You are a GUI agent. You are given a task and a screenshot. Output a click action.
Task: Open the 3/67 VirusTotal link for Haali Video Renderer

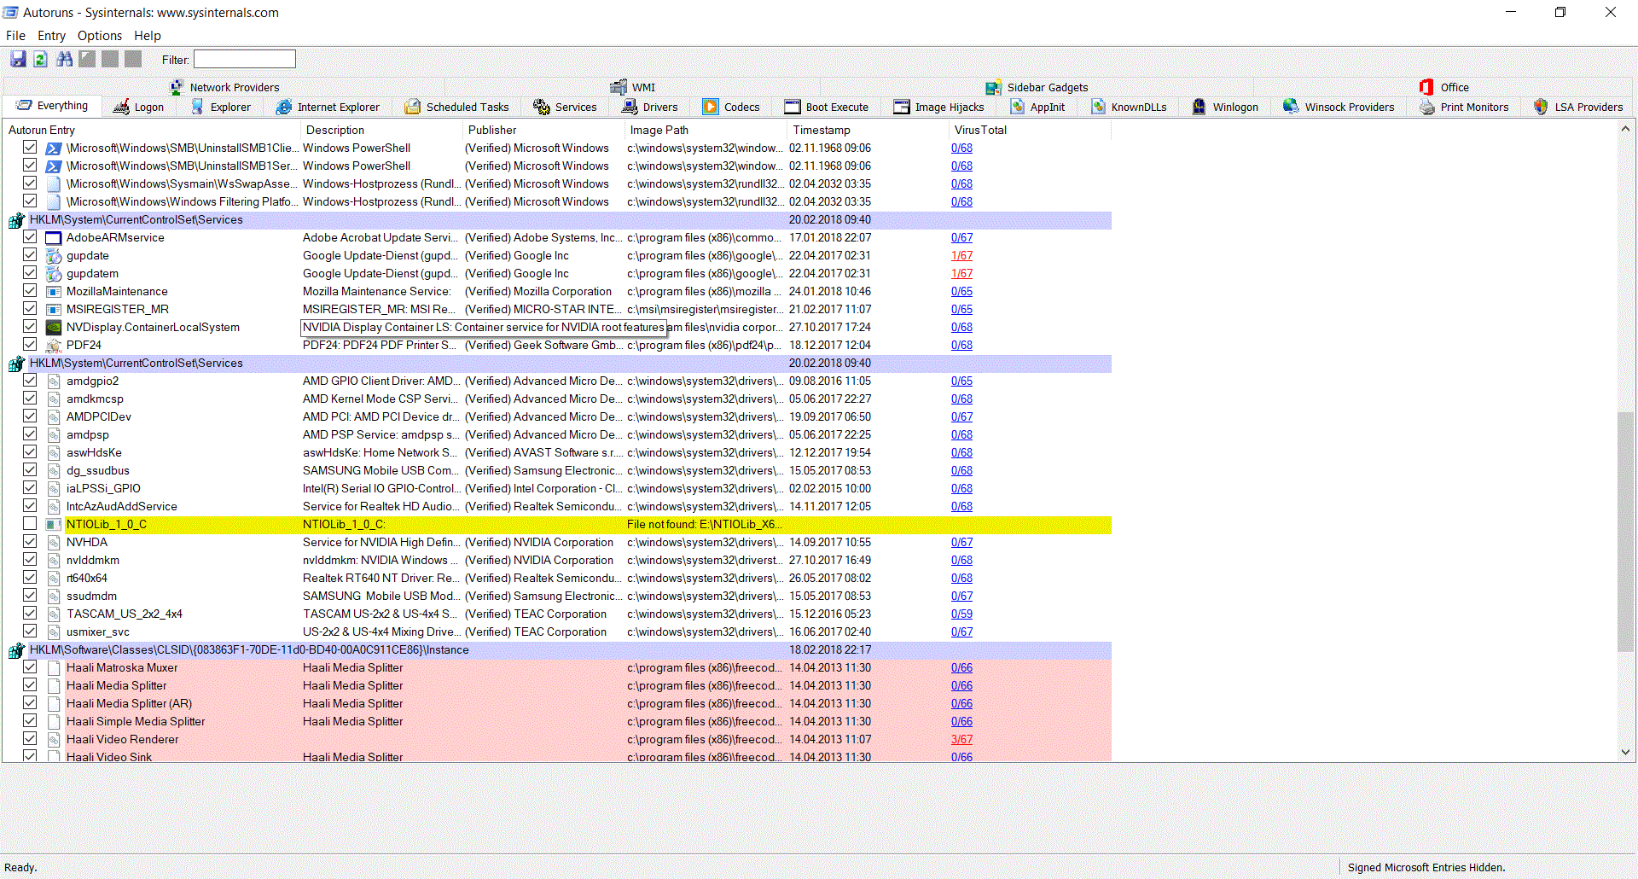tap(961, 739)
